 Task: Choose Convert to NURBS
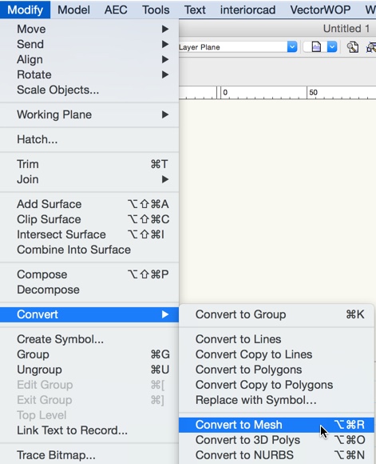point(276,455)
